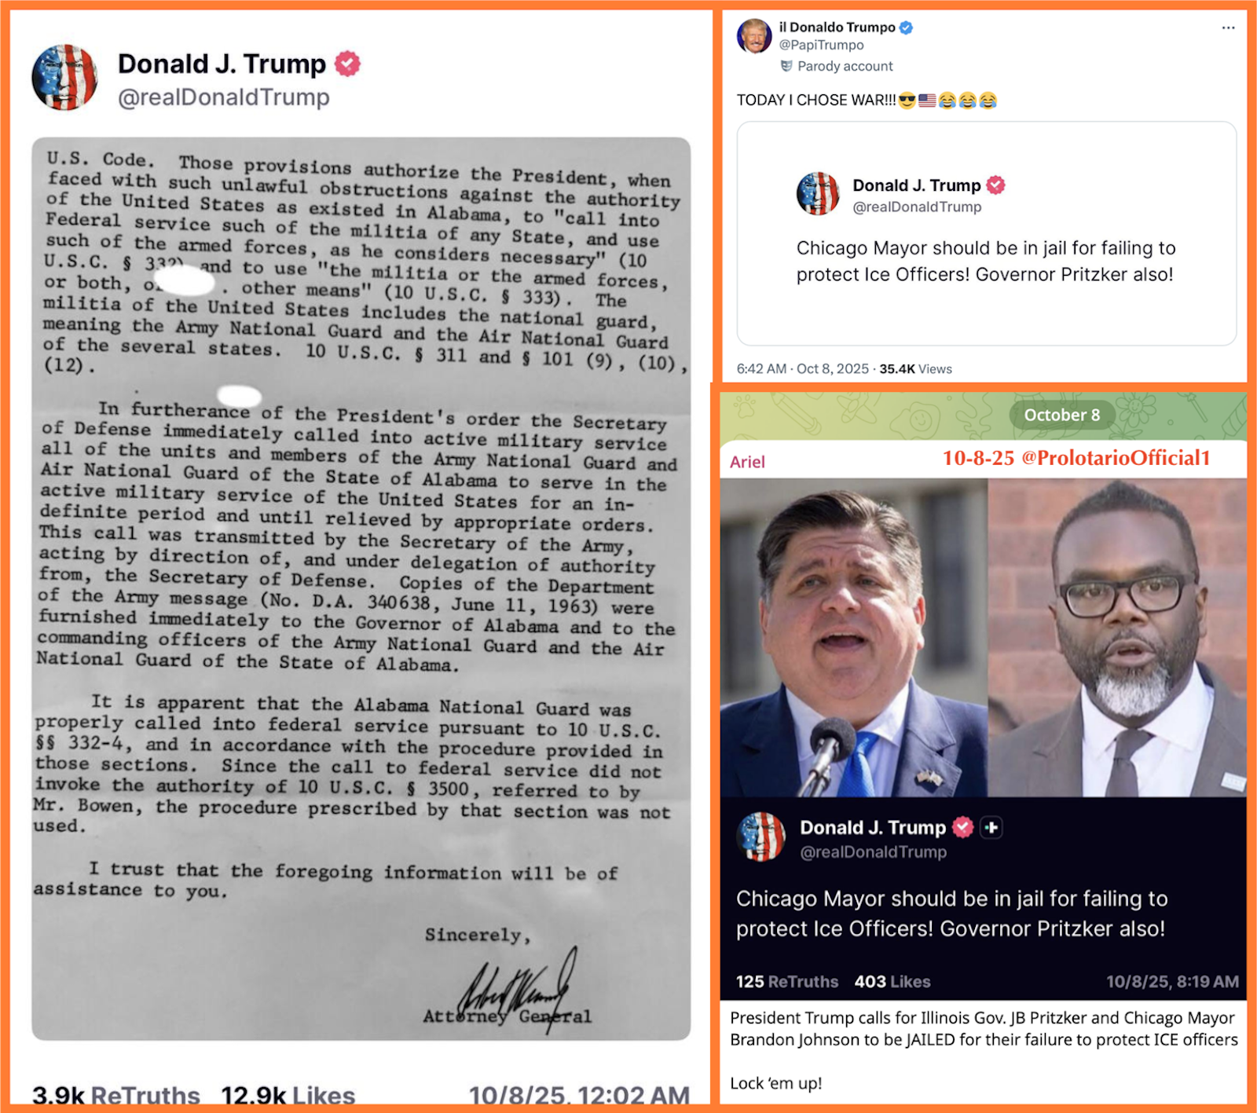The height and width of the screenshot is (1113, 1257).
Task: Open Ariel channel name
Action: click(x=747, y=462)
